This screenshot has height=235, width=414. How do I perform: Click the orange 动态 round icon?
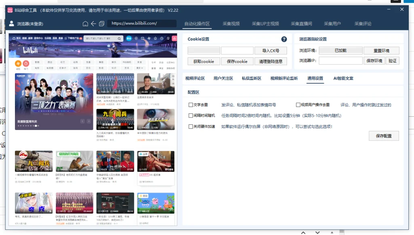[x=18, y=63]
